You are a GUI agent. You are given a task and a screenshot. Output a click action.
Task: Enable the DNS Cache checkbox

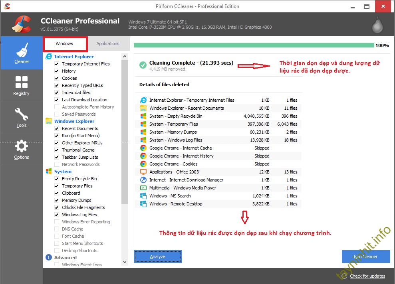57,229
